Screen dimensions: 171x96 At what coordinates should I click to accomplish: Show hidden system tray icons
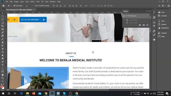pyautogui.click(x=142, y=93)
